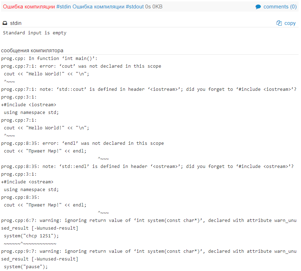Click the speech bubble comments icon
301x271 pixels.
coord(258,7)
